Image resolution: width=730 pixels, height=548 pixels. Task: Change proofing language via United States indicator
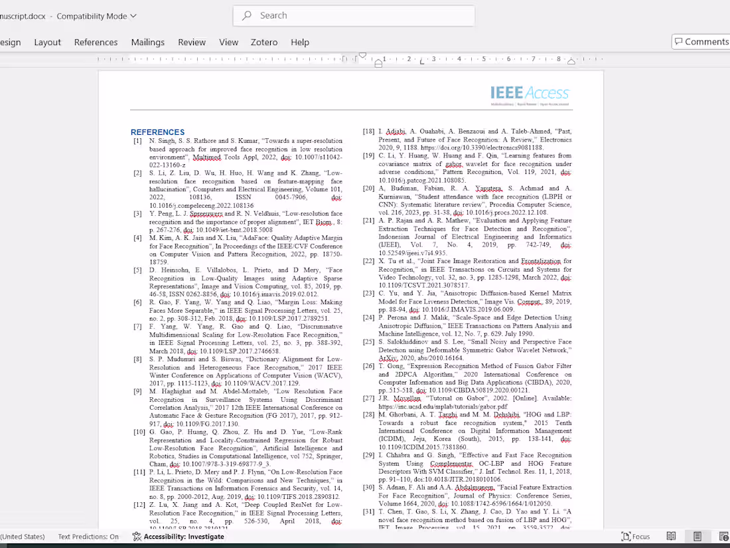click(23, 536)
